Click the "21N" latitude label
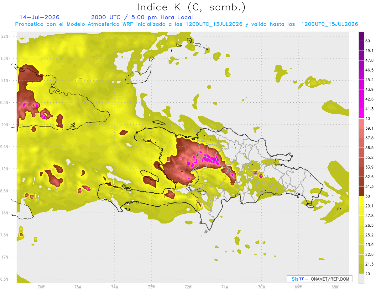The width and height of the screenshot is (376, 291). pos(5,81)
